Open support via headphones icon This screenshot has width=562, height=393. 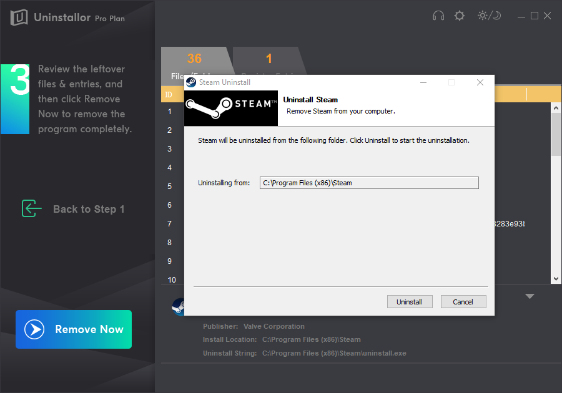click(438, 16)
